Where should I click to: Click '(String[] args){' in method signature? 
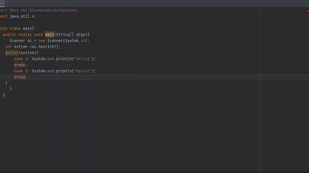[x=72, y=35]
